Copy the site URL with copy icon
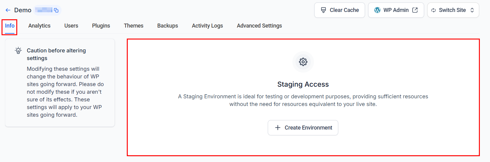Screen dimensions: 490x162 tap(56, 10)
